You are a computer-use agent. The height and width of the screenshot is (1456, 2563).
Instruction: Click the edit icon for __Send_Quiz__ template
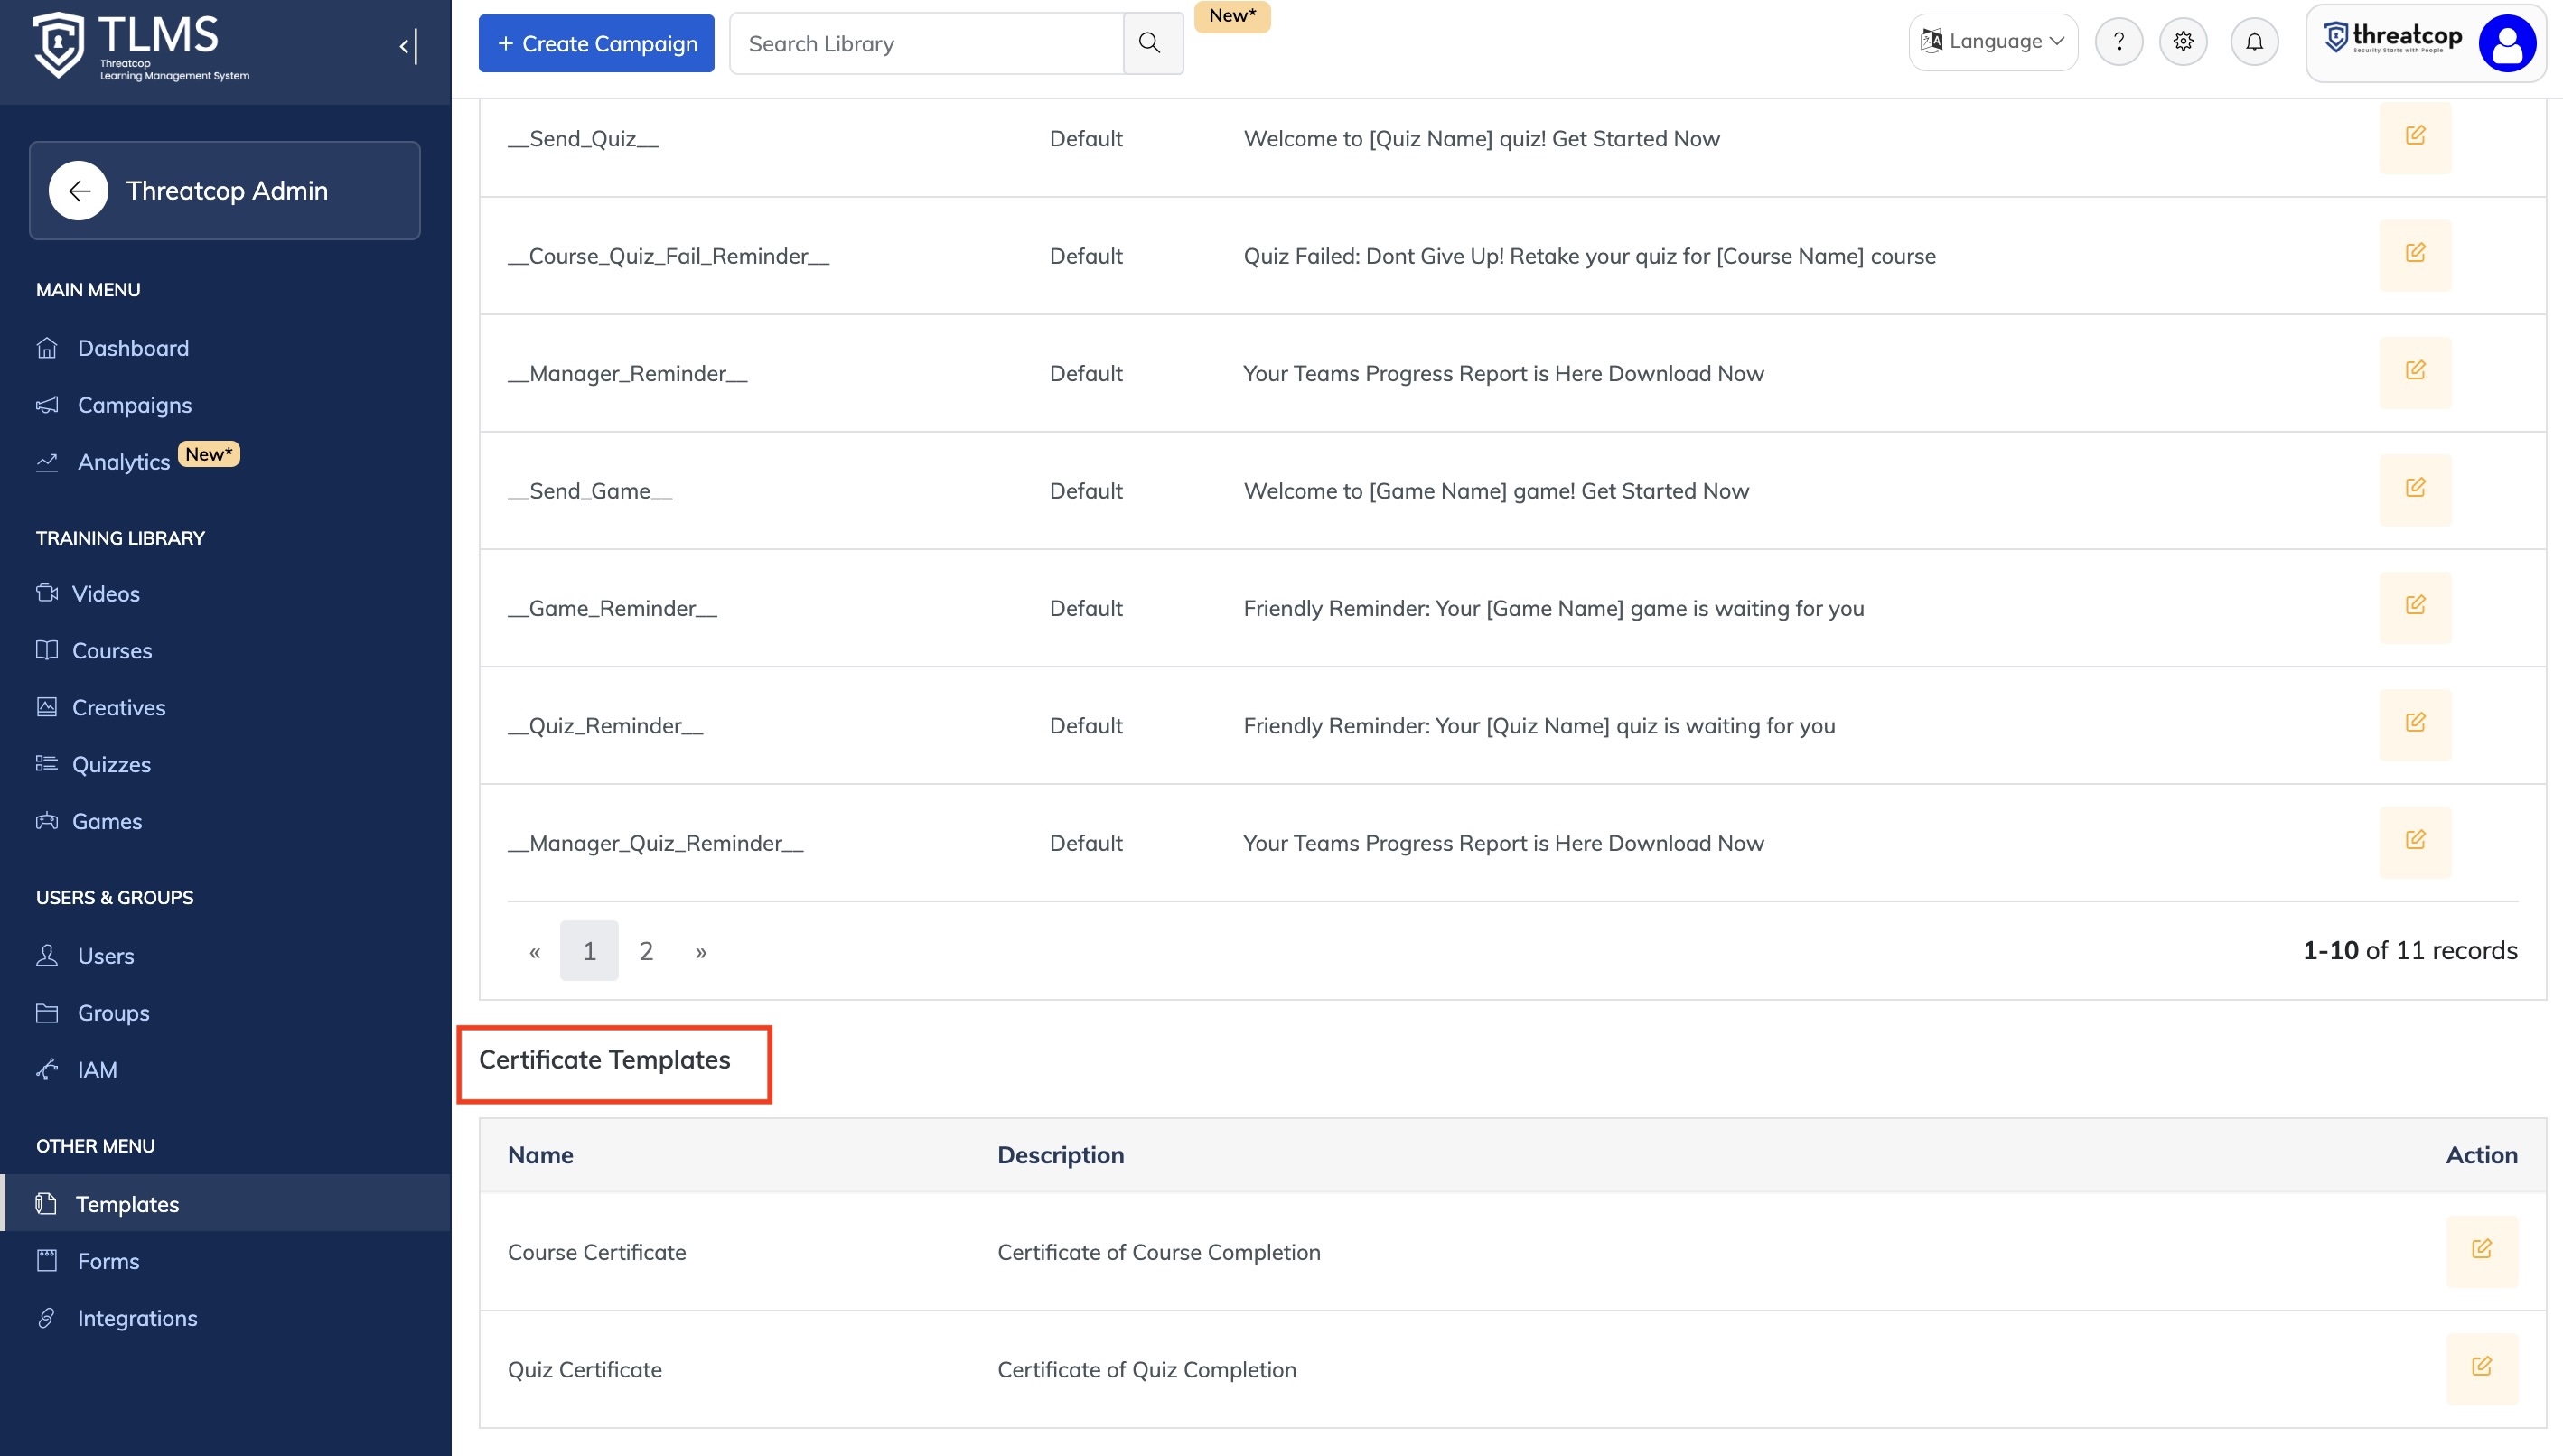pyautogui.click(x=2414, y=137)
